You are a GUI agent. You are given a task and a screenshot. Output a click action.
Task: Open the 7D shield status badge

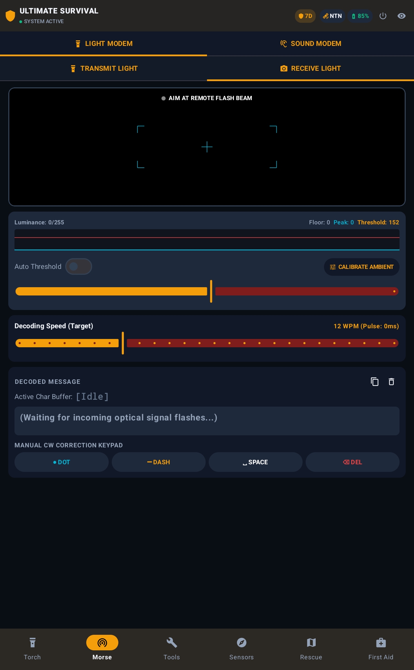coord(305,16)
